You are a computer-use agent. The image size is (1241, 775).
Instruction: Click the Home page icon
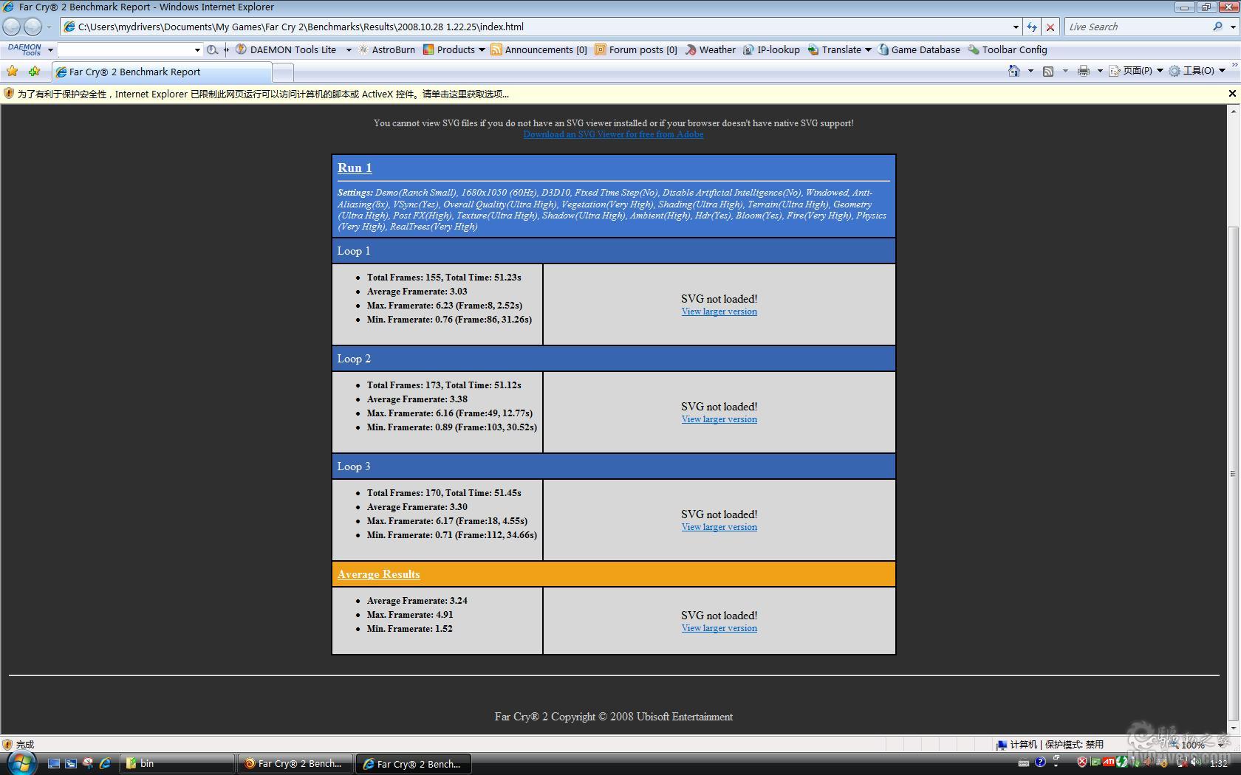tap(1014, 71)
